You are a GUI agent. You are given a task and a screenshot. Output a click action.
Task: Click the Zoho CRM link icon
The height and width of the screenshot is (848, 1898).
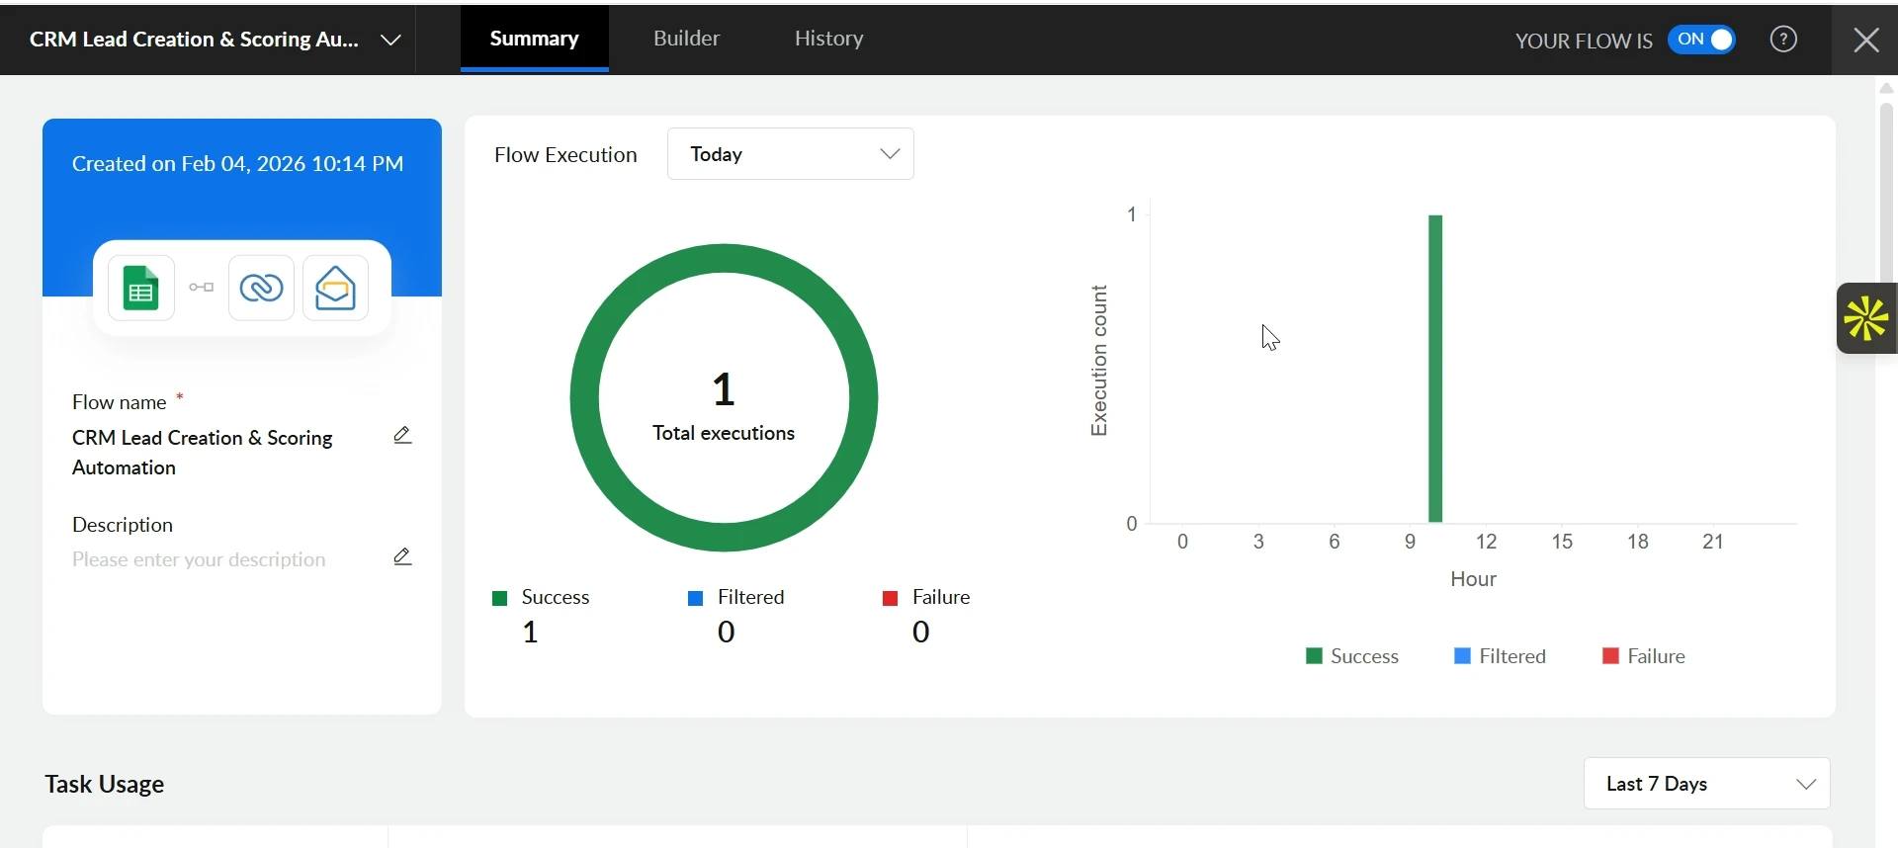pos(261,289)
